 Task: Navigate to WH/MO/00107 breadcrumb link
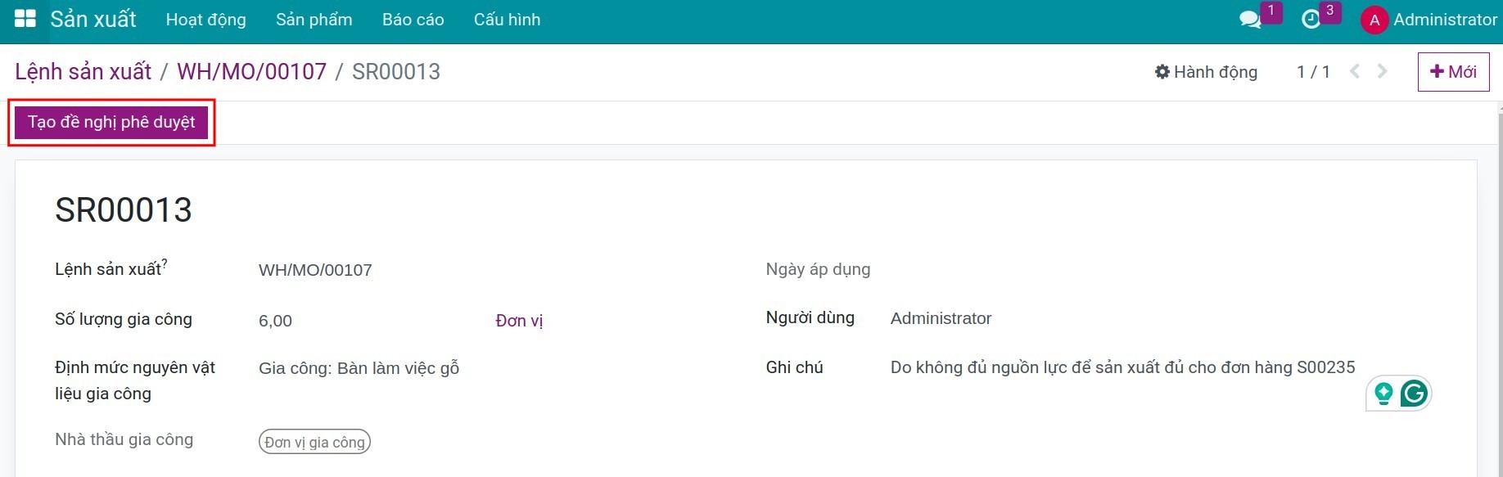coord(251,72)
